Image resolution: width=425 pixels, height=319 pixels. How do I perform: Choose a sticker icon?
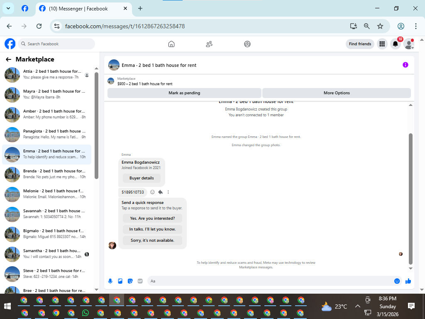[130, 281]
